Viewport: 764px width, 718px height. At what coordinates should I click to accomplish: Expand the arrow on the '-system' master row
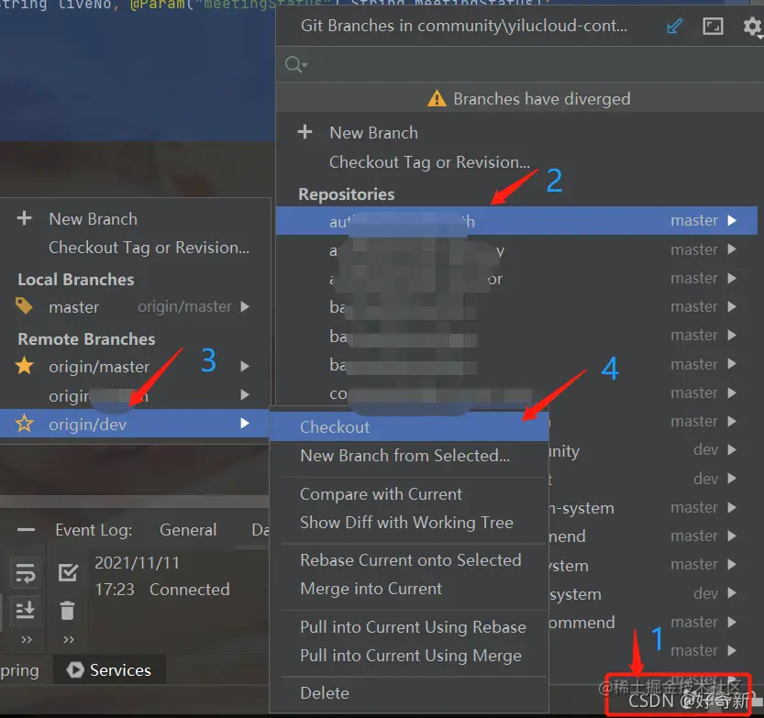tap(731, 508)
